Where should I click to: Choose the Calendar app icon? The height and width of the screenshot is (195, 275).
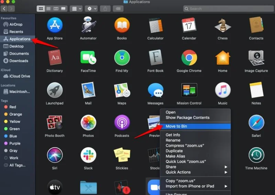click(x=189, y=25)
